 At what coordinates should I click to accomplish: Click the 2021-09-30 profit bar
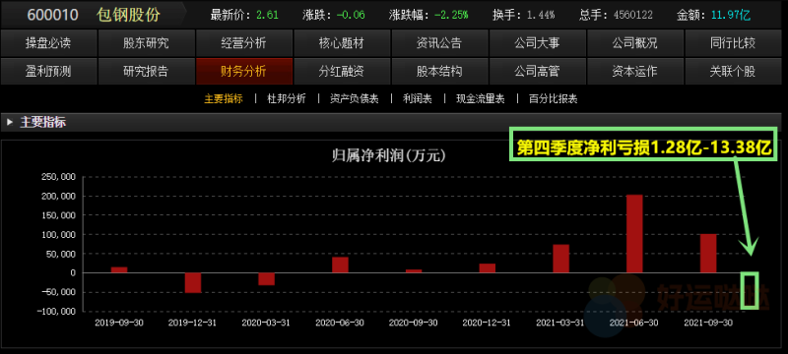[x=708, y=254]
